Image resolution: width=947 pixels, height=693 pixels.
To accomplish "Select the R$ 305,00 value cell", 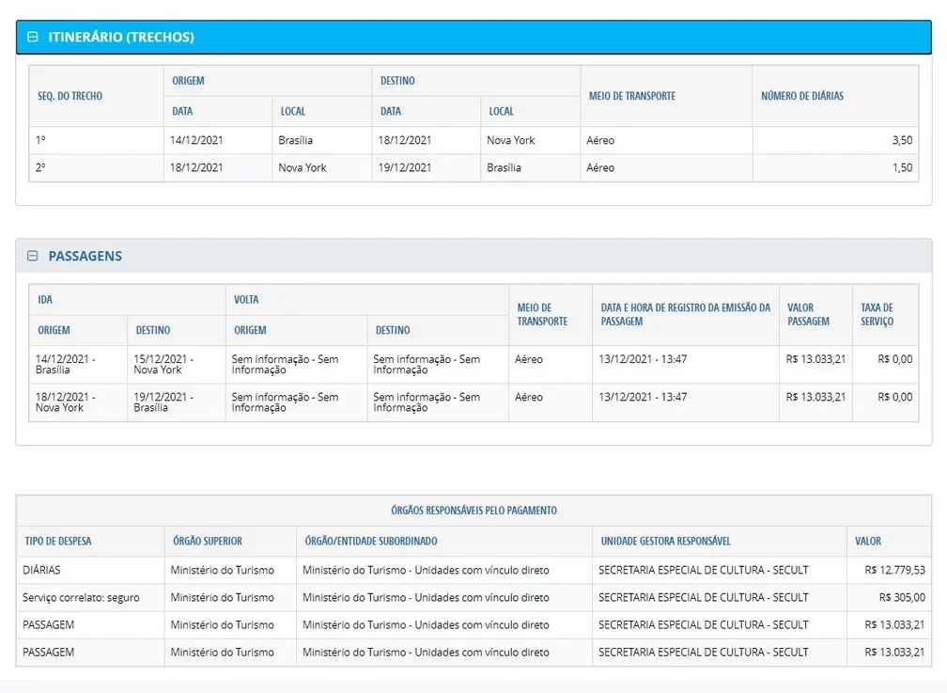I will pos(901,597).
